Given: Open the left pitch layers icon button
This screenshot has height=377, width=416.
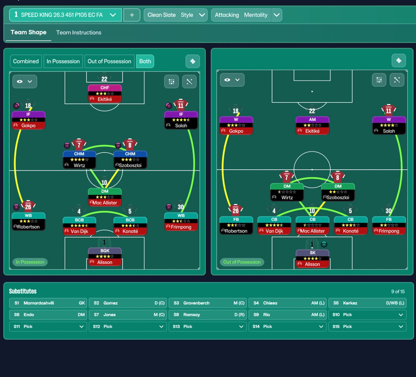Looking at the screenshot, I should coord(193,61).
